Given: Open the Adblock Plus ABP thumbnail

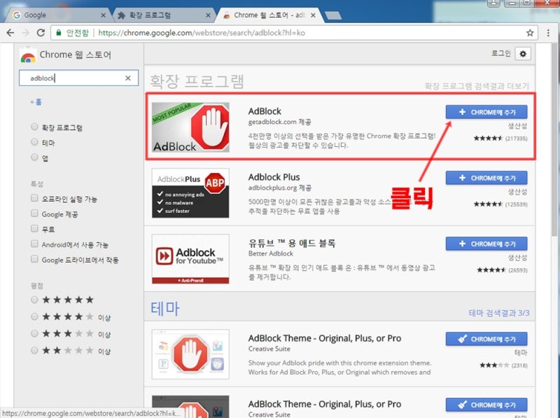Looking at the screenshot, I should [x=190, y=193].
